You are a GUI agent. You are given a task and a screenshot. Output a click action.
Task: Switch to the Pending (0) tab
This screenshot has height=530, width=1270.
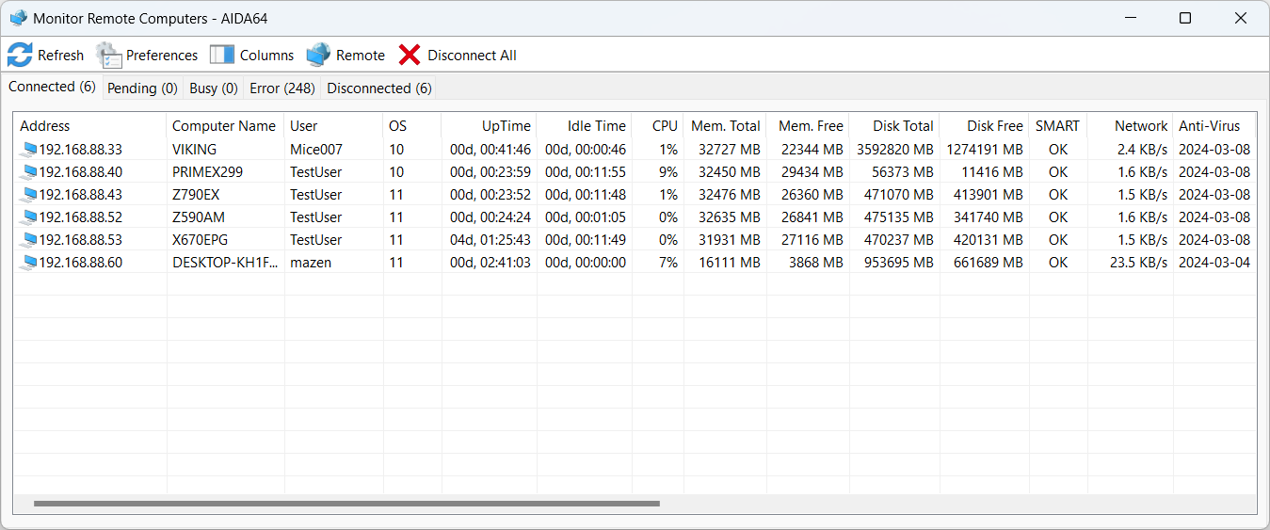tap(142, 88)
